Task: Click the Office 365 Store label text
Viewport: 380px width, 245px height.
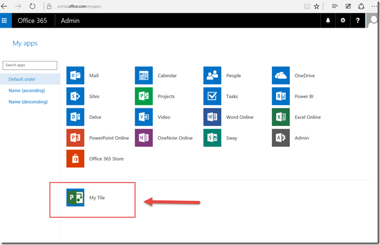Action: (x=106, y=158)
